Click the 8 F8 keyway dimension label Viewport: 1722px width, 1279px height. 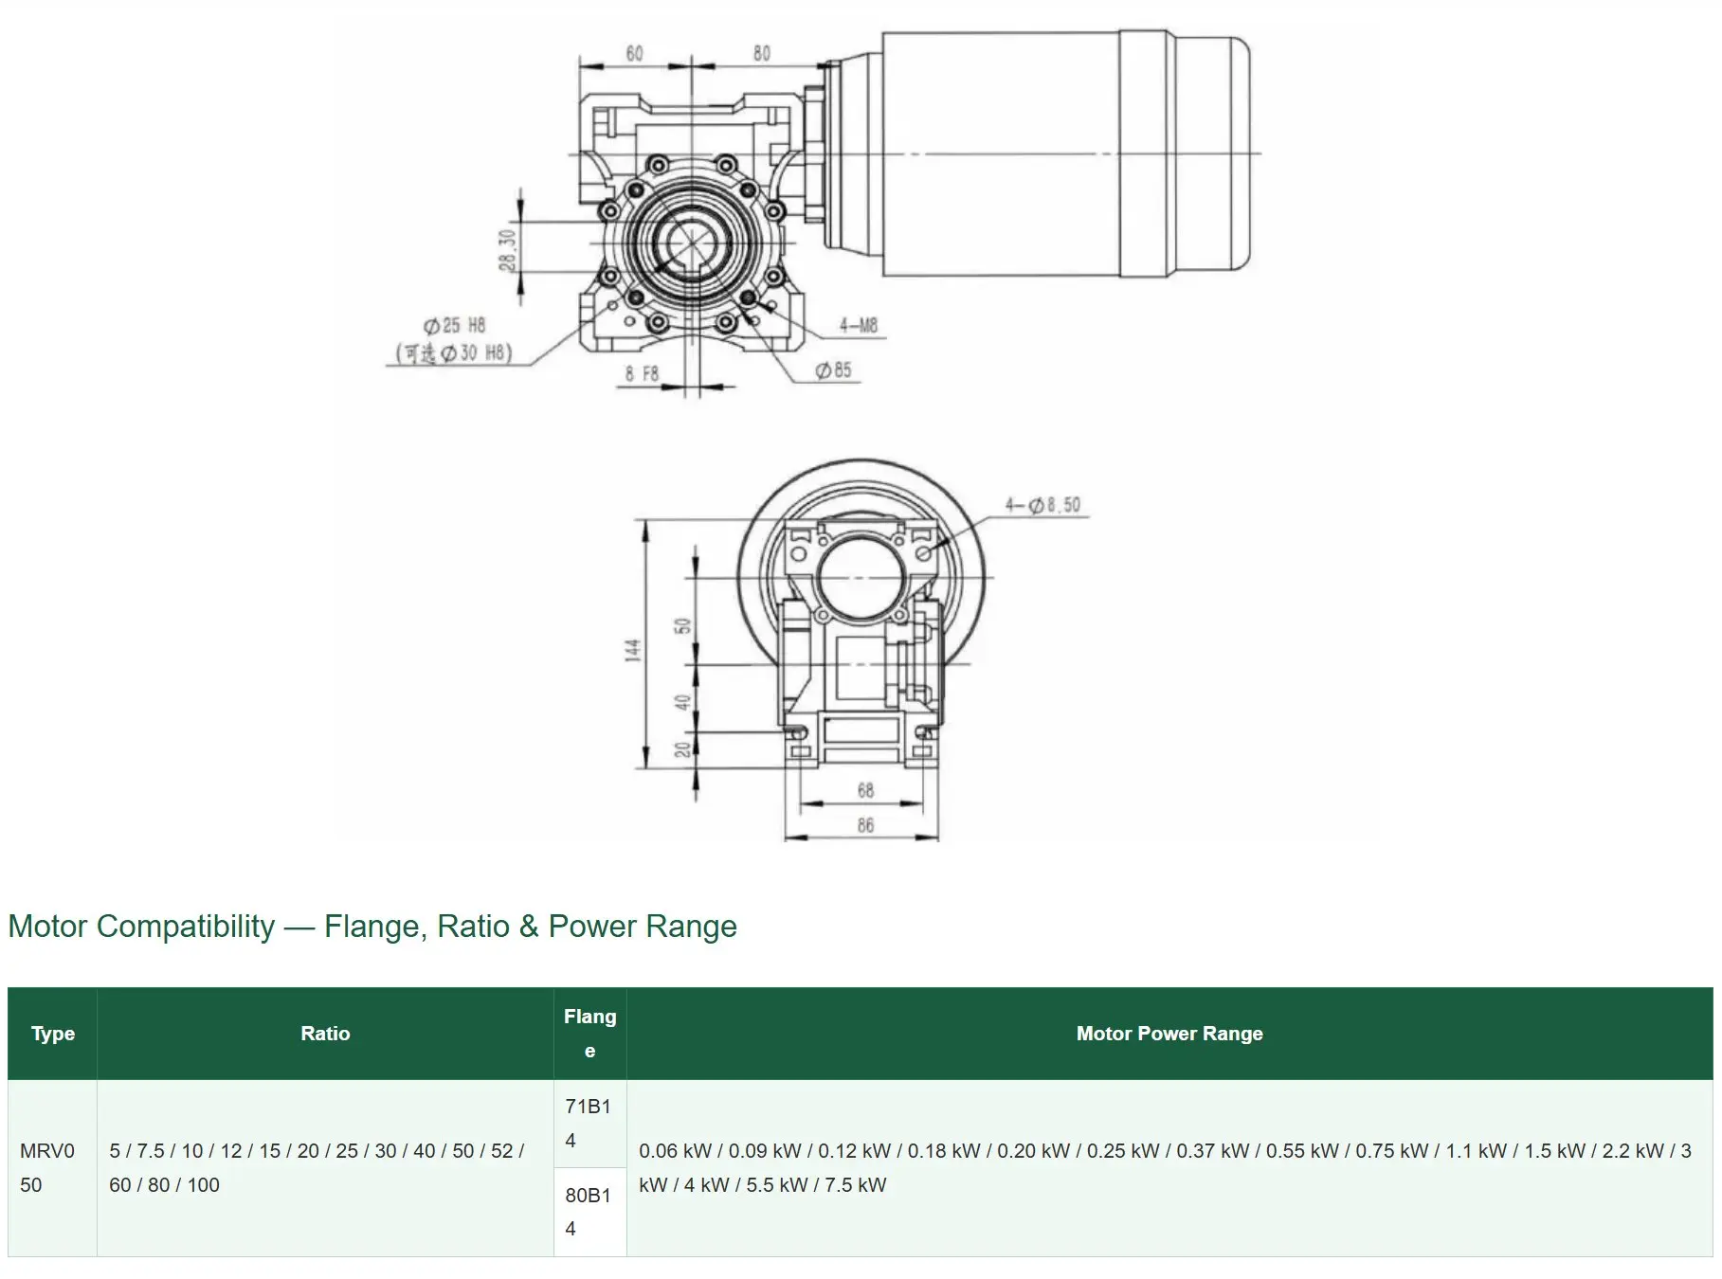[642, 374]
